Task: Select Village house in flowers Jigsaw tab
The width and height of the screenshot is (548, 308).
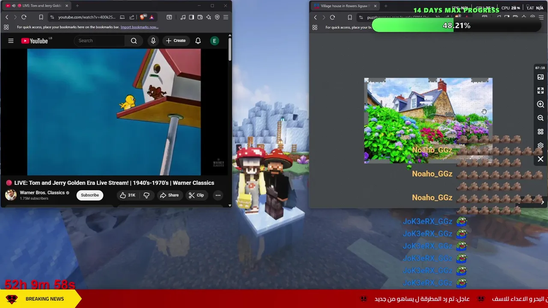Action: coord(345,6)
